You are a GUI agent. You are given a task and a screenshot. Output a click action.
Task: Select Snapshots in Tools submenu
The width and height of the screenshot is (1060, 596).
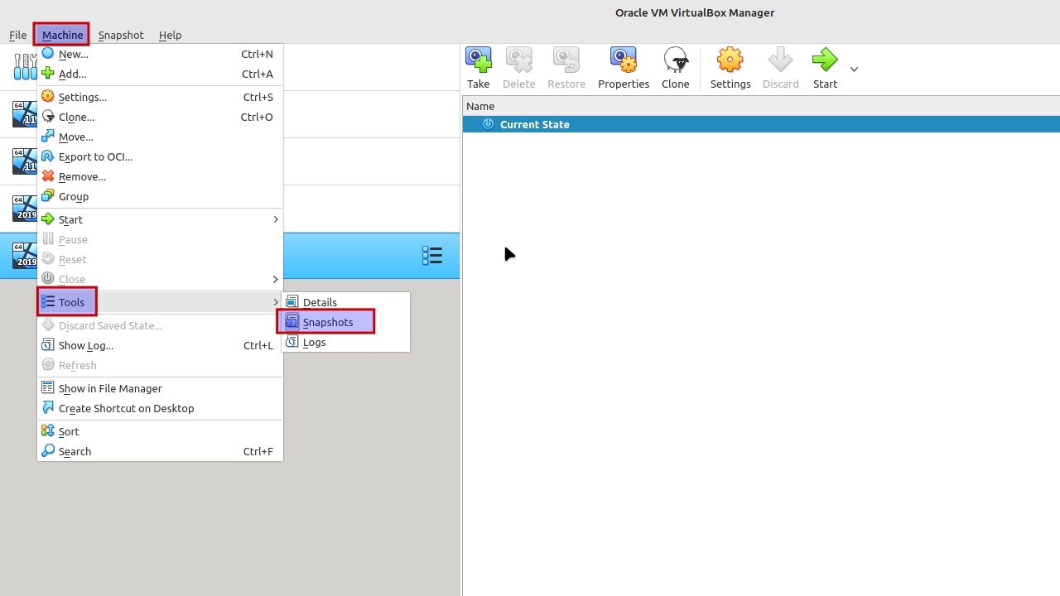click(x=345, y=322)
